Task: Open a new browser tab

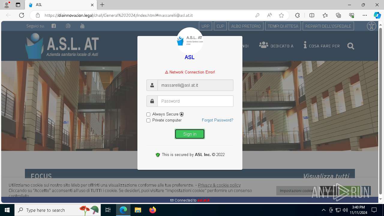Action: (102, 5)
